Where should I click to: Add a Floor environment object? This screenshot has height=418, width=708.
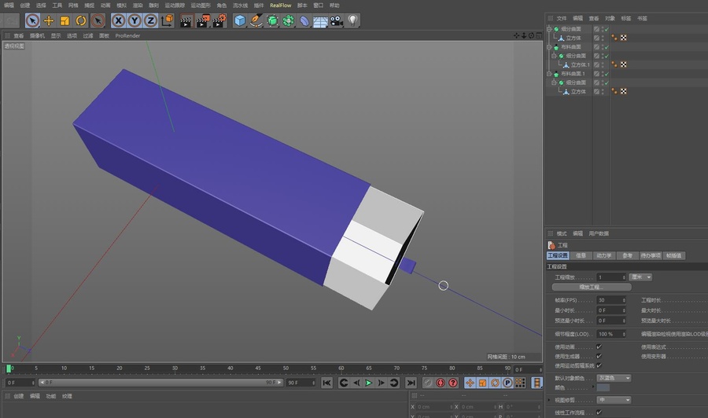[321, 21]
